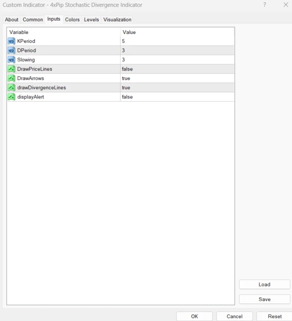Screen dimensions: 292x321
Task: Click the help question mark icon
Action: point(265,5)
